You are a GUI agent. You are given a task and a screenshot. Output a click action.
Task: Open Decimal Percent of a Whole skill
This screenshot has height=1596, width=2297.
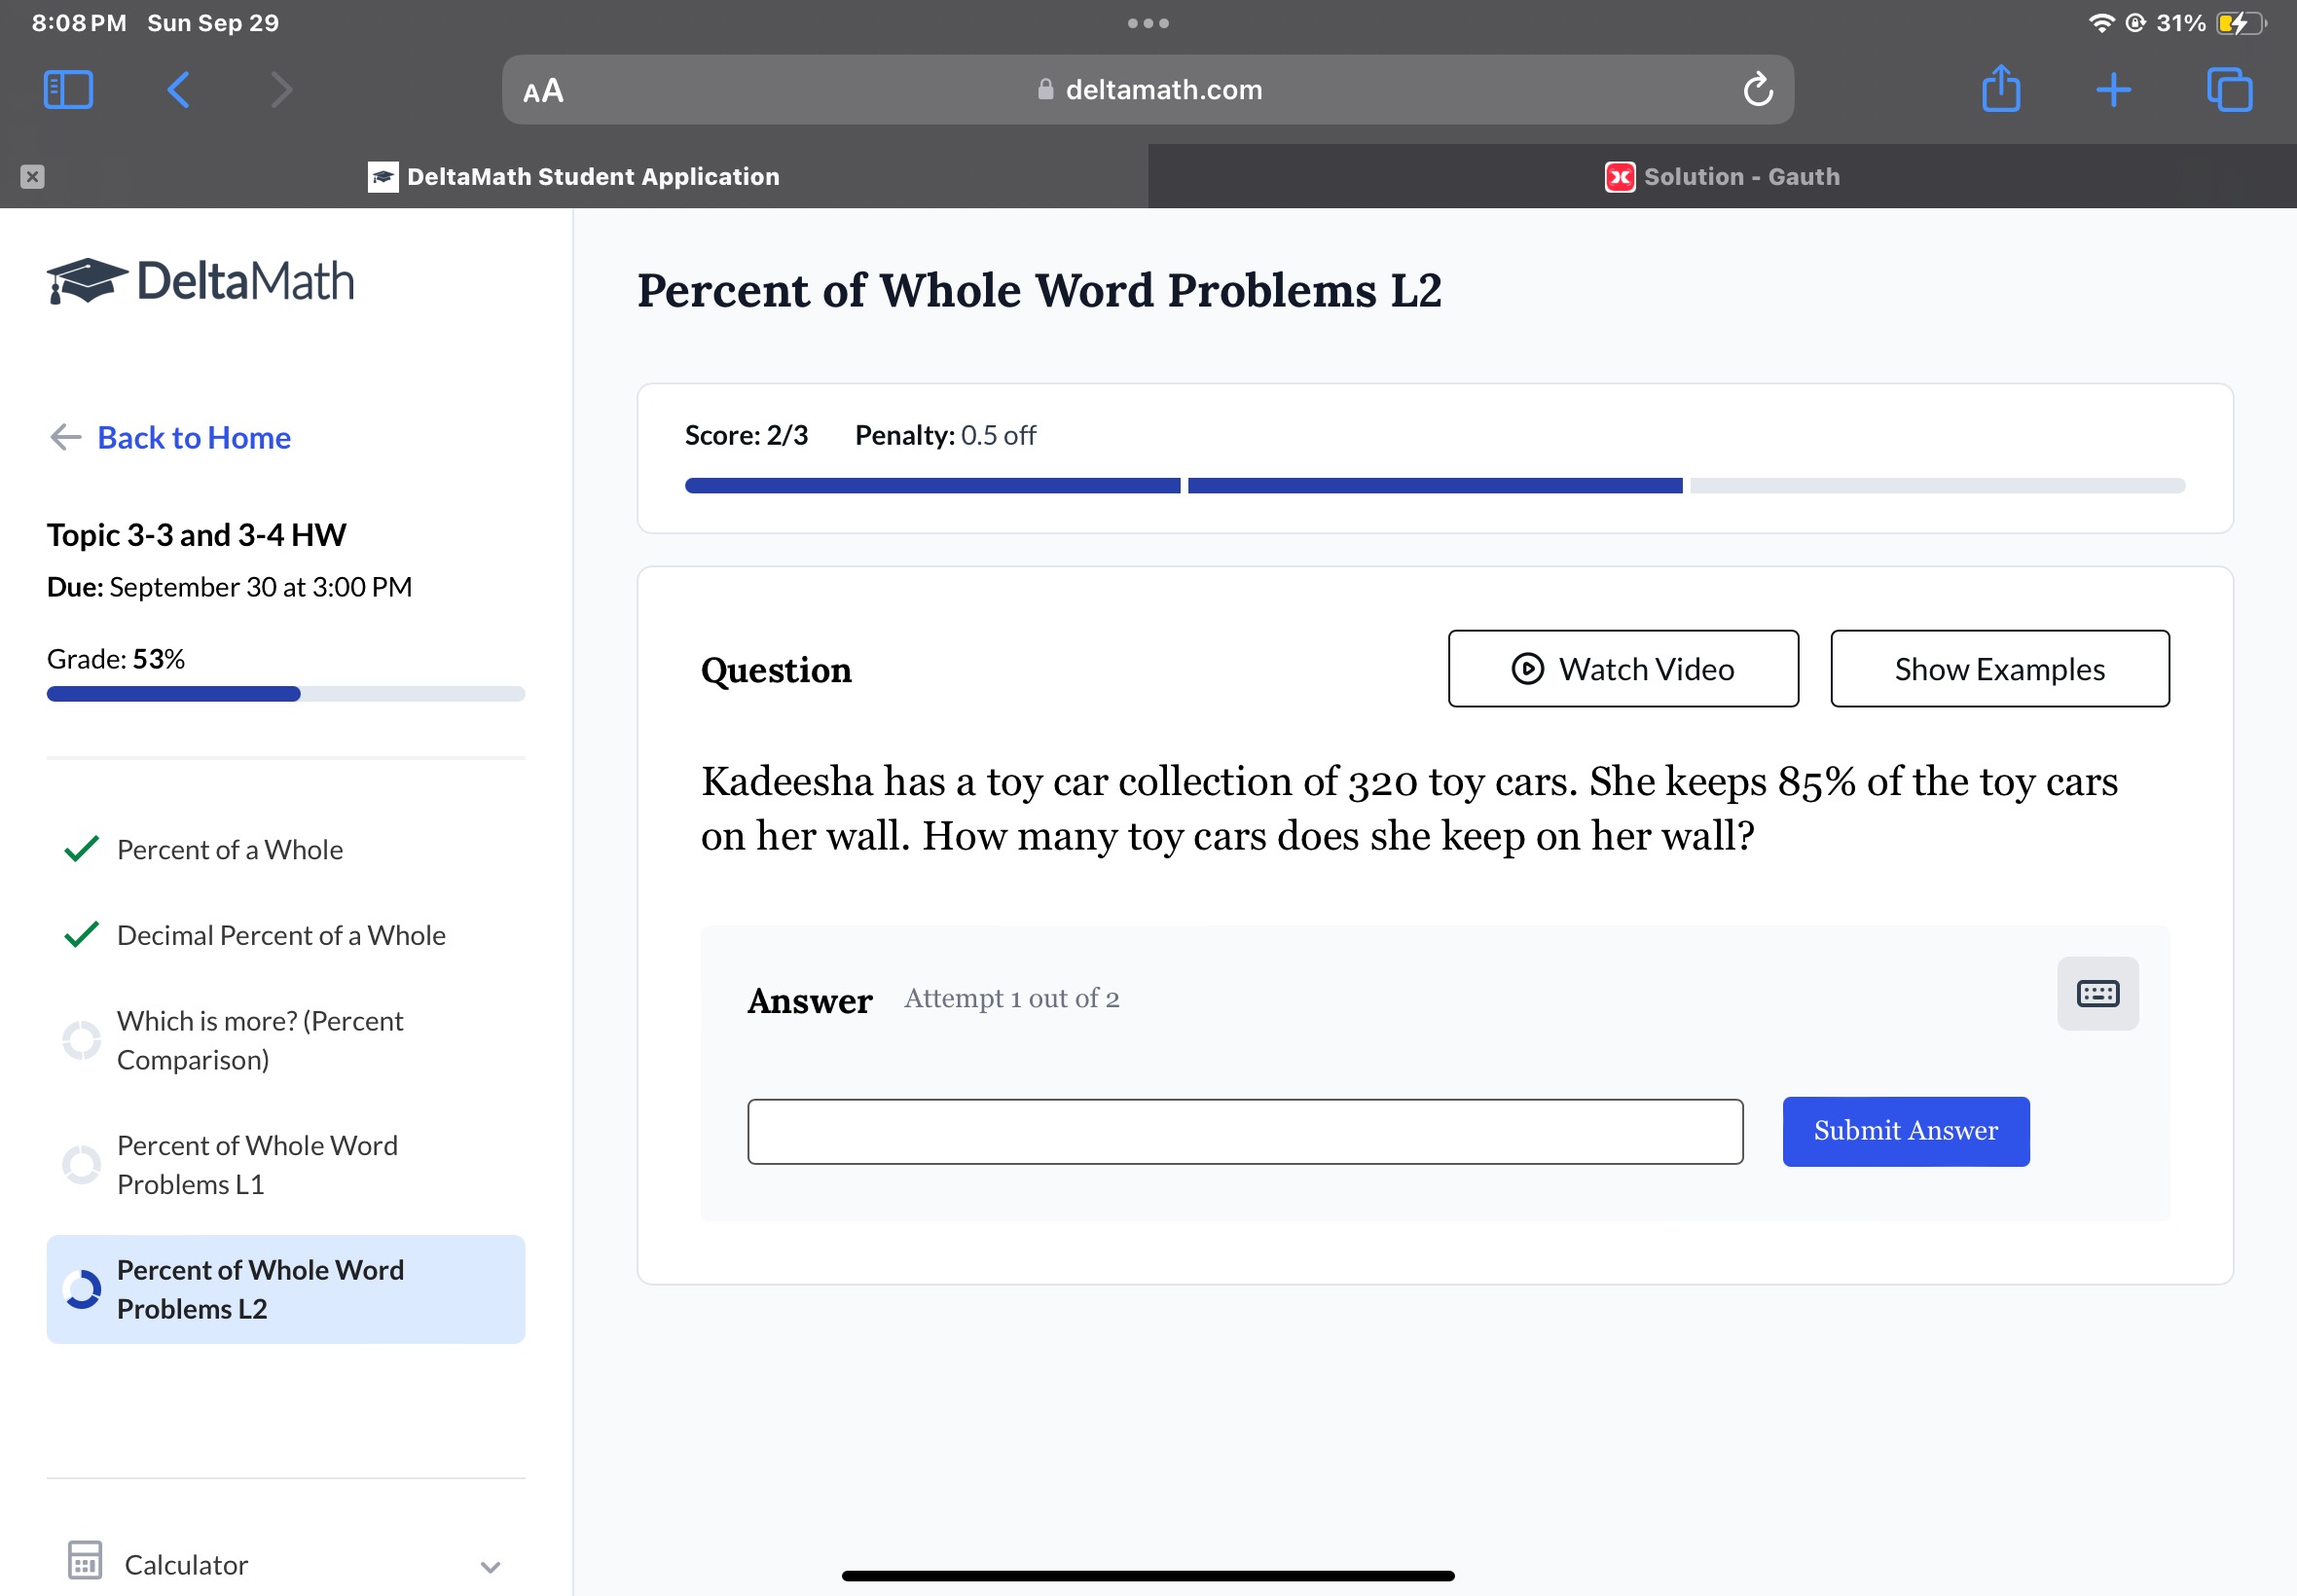(x=281, y=935)
